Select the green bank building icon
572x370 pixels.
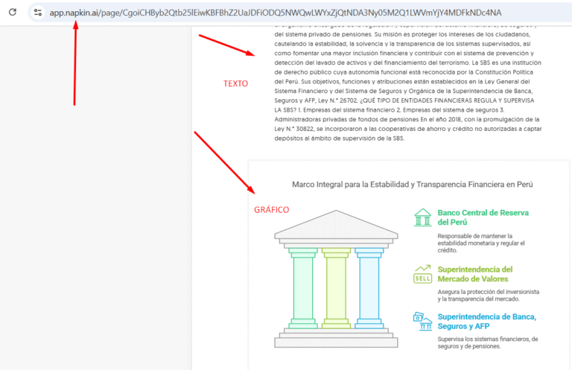coord(423,217)
